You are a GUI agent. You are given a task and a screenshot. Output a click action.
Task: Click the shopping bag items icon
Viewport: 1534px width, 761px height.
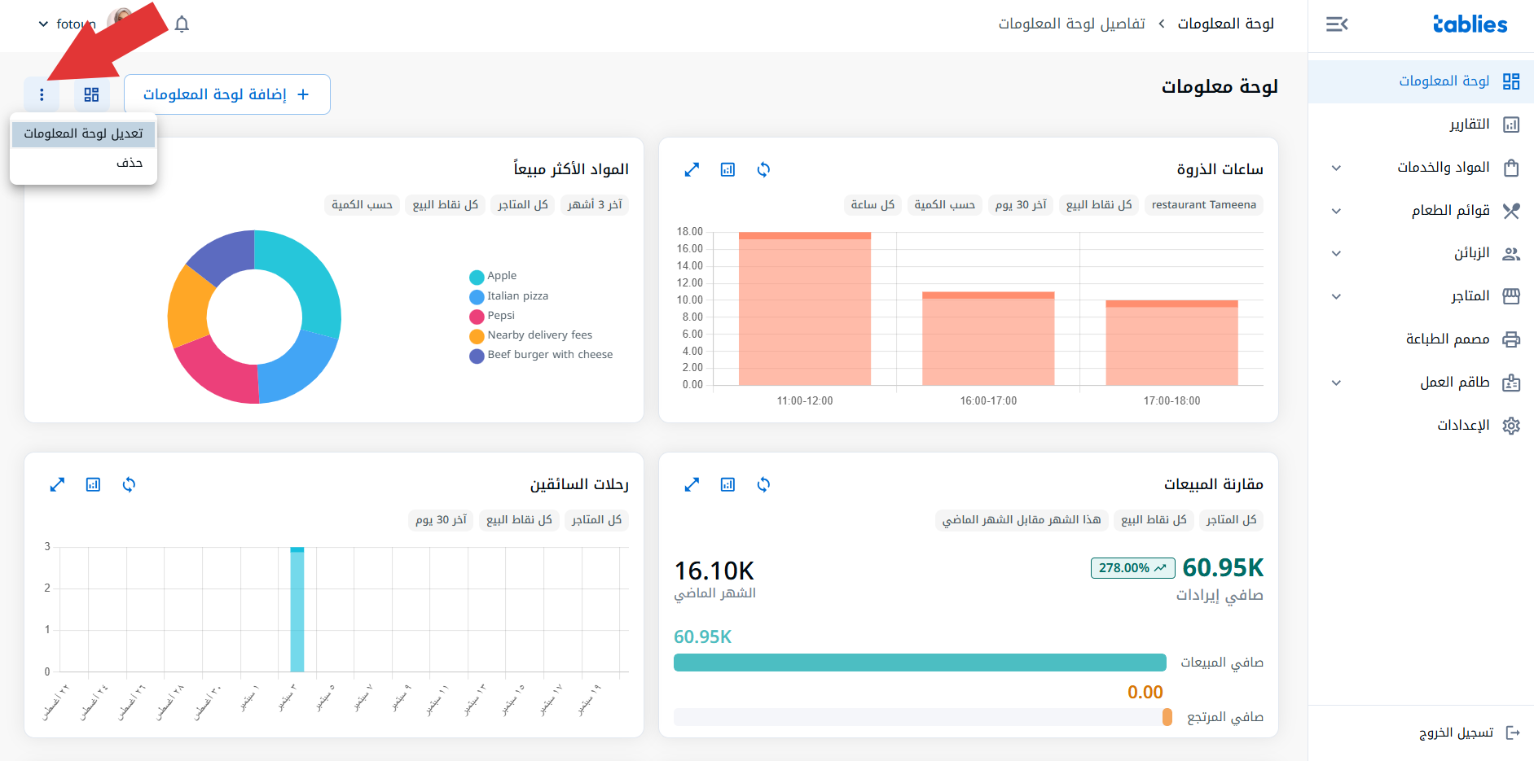tap(1511, 168)
